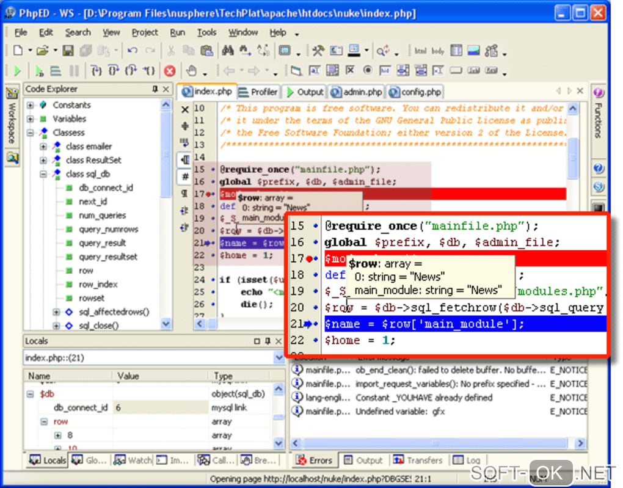Image resolution: width=623 pixels, height=488 pixels.
Task: Open the Log tab
Action: (467, 460)
